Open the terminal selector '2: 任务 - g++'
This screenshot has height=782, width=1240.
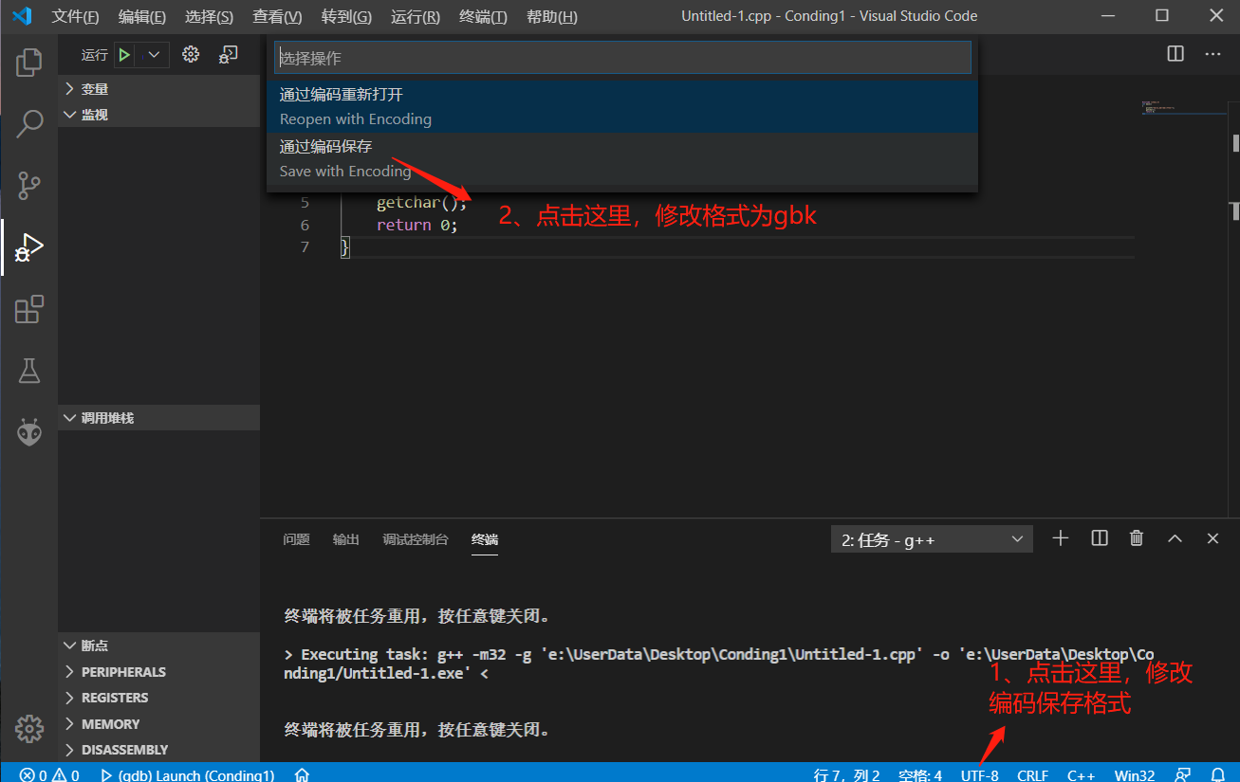[932, 539]
